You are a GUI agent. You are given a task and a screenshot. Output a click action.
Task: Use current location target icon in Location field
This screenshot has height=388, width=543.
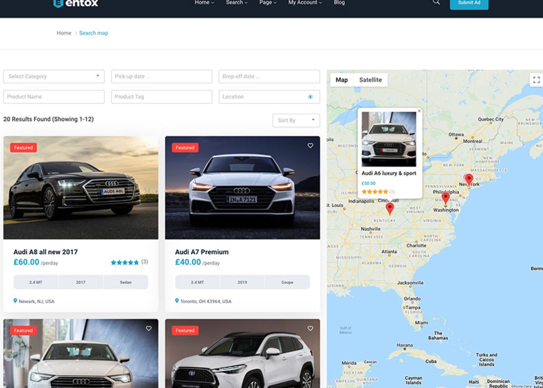point(310,97)
